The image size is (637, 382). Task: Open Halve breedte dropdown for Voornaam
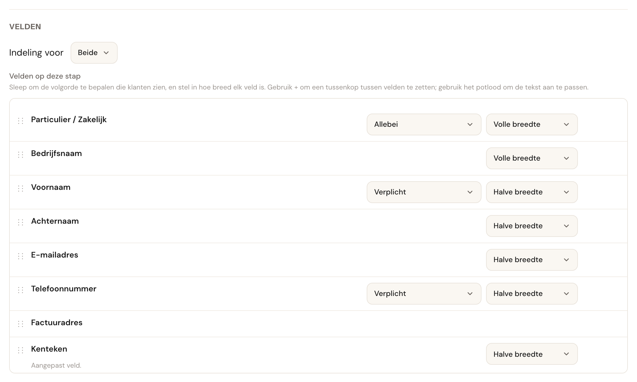[532, 192]
